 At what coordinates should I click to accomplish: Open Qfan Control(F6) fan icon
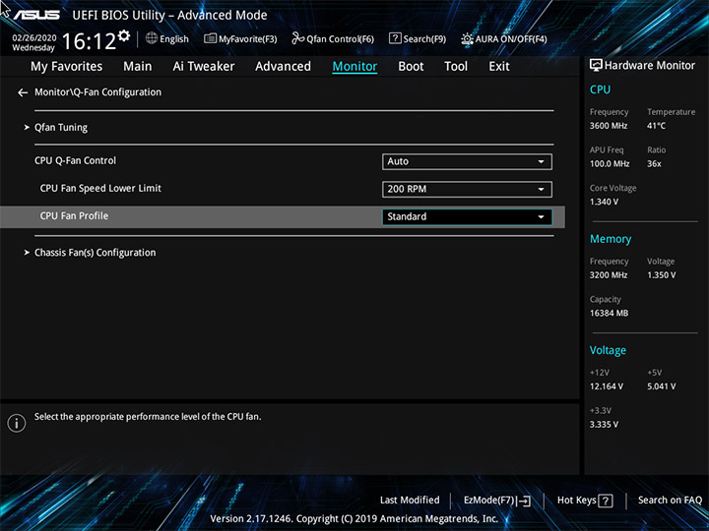[x=297, y=38]
